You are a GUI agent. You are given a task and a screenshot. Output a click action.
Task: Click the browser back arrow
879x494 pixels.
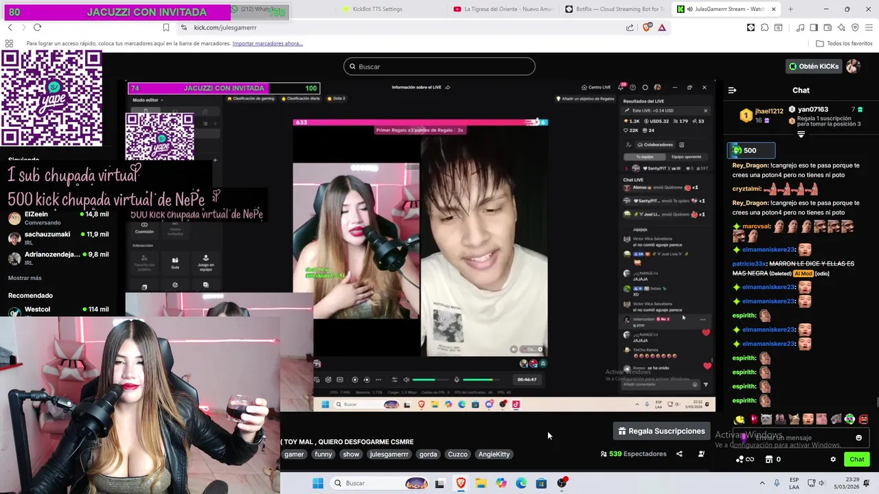click(10, 27)
